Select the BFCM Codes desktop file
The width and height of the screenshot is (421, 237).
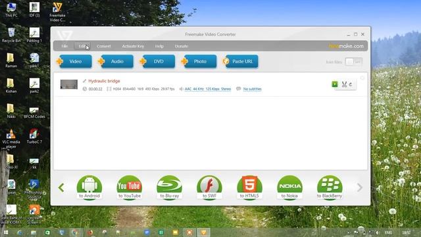[x=34, y=113]
